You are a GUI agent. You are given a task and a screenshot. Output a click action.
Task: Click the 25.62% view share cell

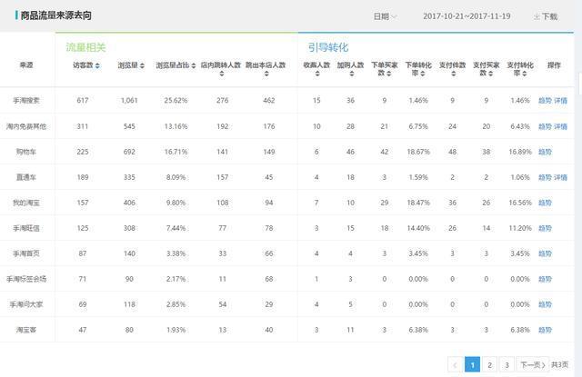pyautogui.click(x=176, y=101)
